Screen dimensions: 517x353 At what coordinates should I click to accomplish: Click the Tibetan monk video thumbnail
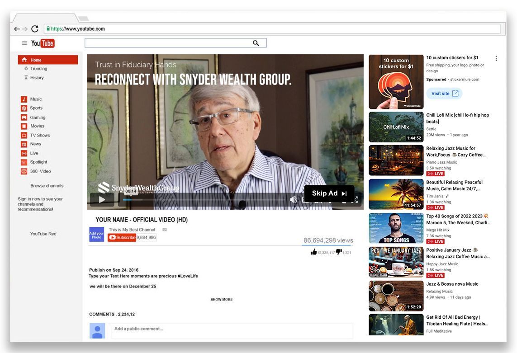[396, 325]
